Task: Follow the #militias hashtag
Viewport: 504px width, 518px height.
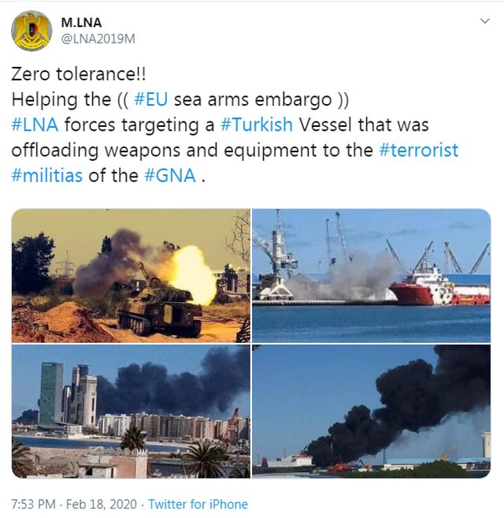Action: [47, 175]
